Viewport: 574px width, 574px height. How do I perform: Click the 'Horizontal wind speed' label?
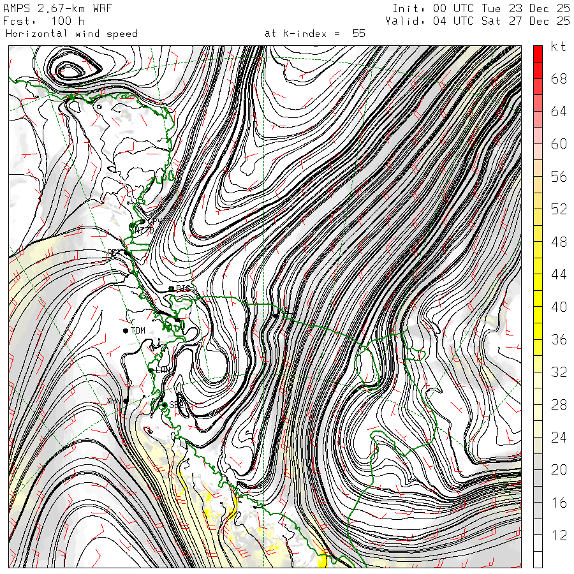(71, 34)
